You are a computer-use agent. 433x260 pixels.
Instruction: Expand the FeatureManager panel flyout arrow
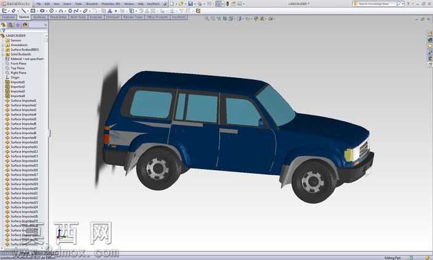pyautogui.click(x=46, y=25)
